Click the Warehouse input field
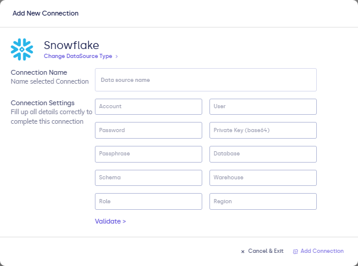The image size is (358, 266). click(x=263, y=178)
